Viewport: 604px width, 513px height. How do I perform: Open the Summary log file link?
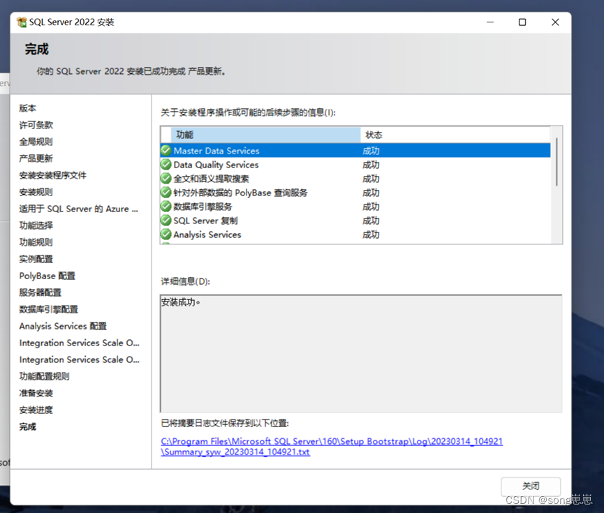pyautogui.click(x=332, y=447)
